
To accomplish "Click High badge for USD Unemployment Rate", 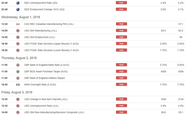I will point(121,106).
